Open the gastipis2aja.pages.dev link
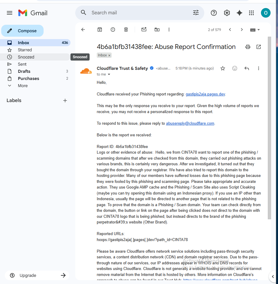The height and width of the screenshot is (284, 278). 205,94
